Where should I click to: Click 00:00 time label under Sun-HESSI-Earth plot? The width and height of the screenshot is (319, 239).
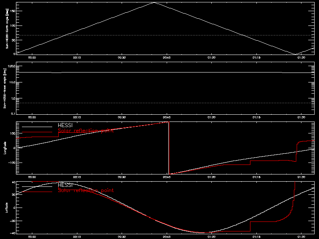[x=32, y=57]
